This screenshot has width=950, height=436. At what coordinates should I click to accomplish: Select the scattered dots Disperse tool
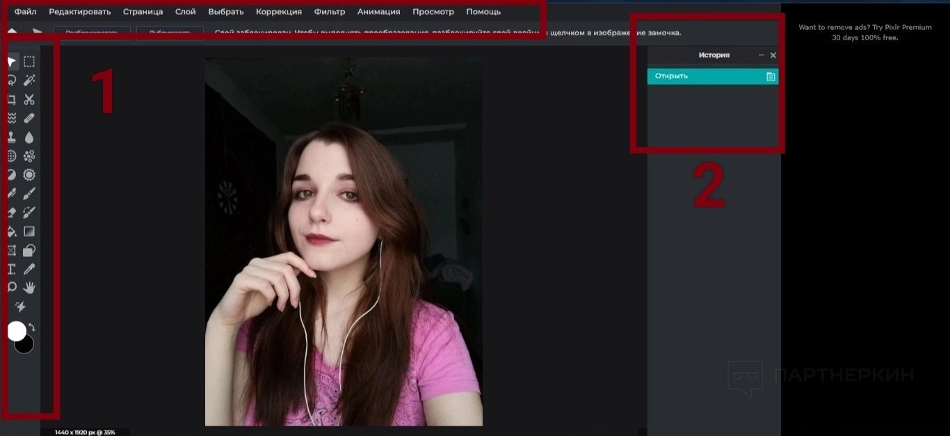pyautogui.click(x=29, y=156)
